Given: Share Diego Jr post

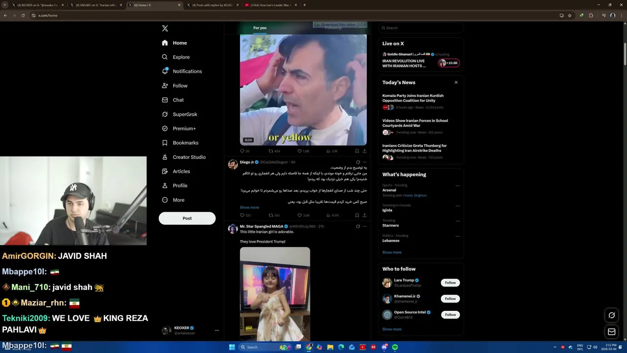Looking at the screenshot, I should pyautogui.click(x=364, y=215).
